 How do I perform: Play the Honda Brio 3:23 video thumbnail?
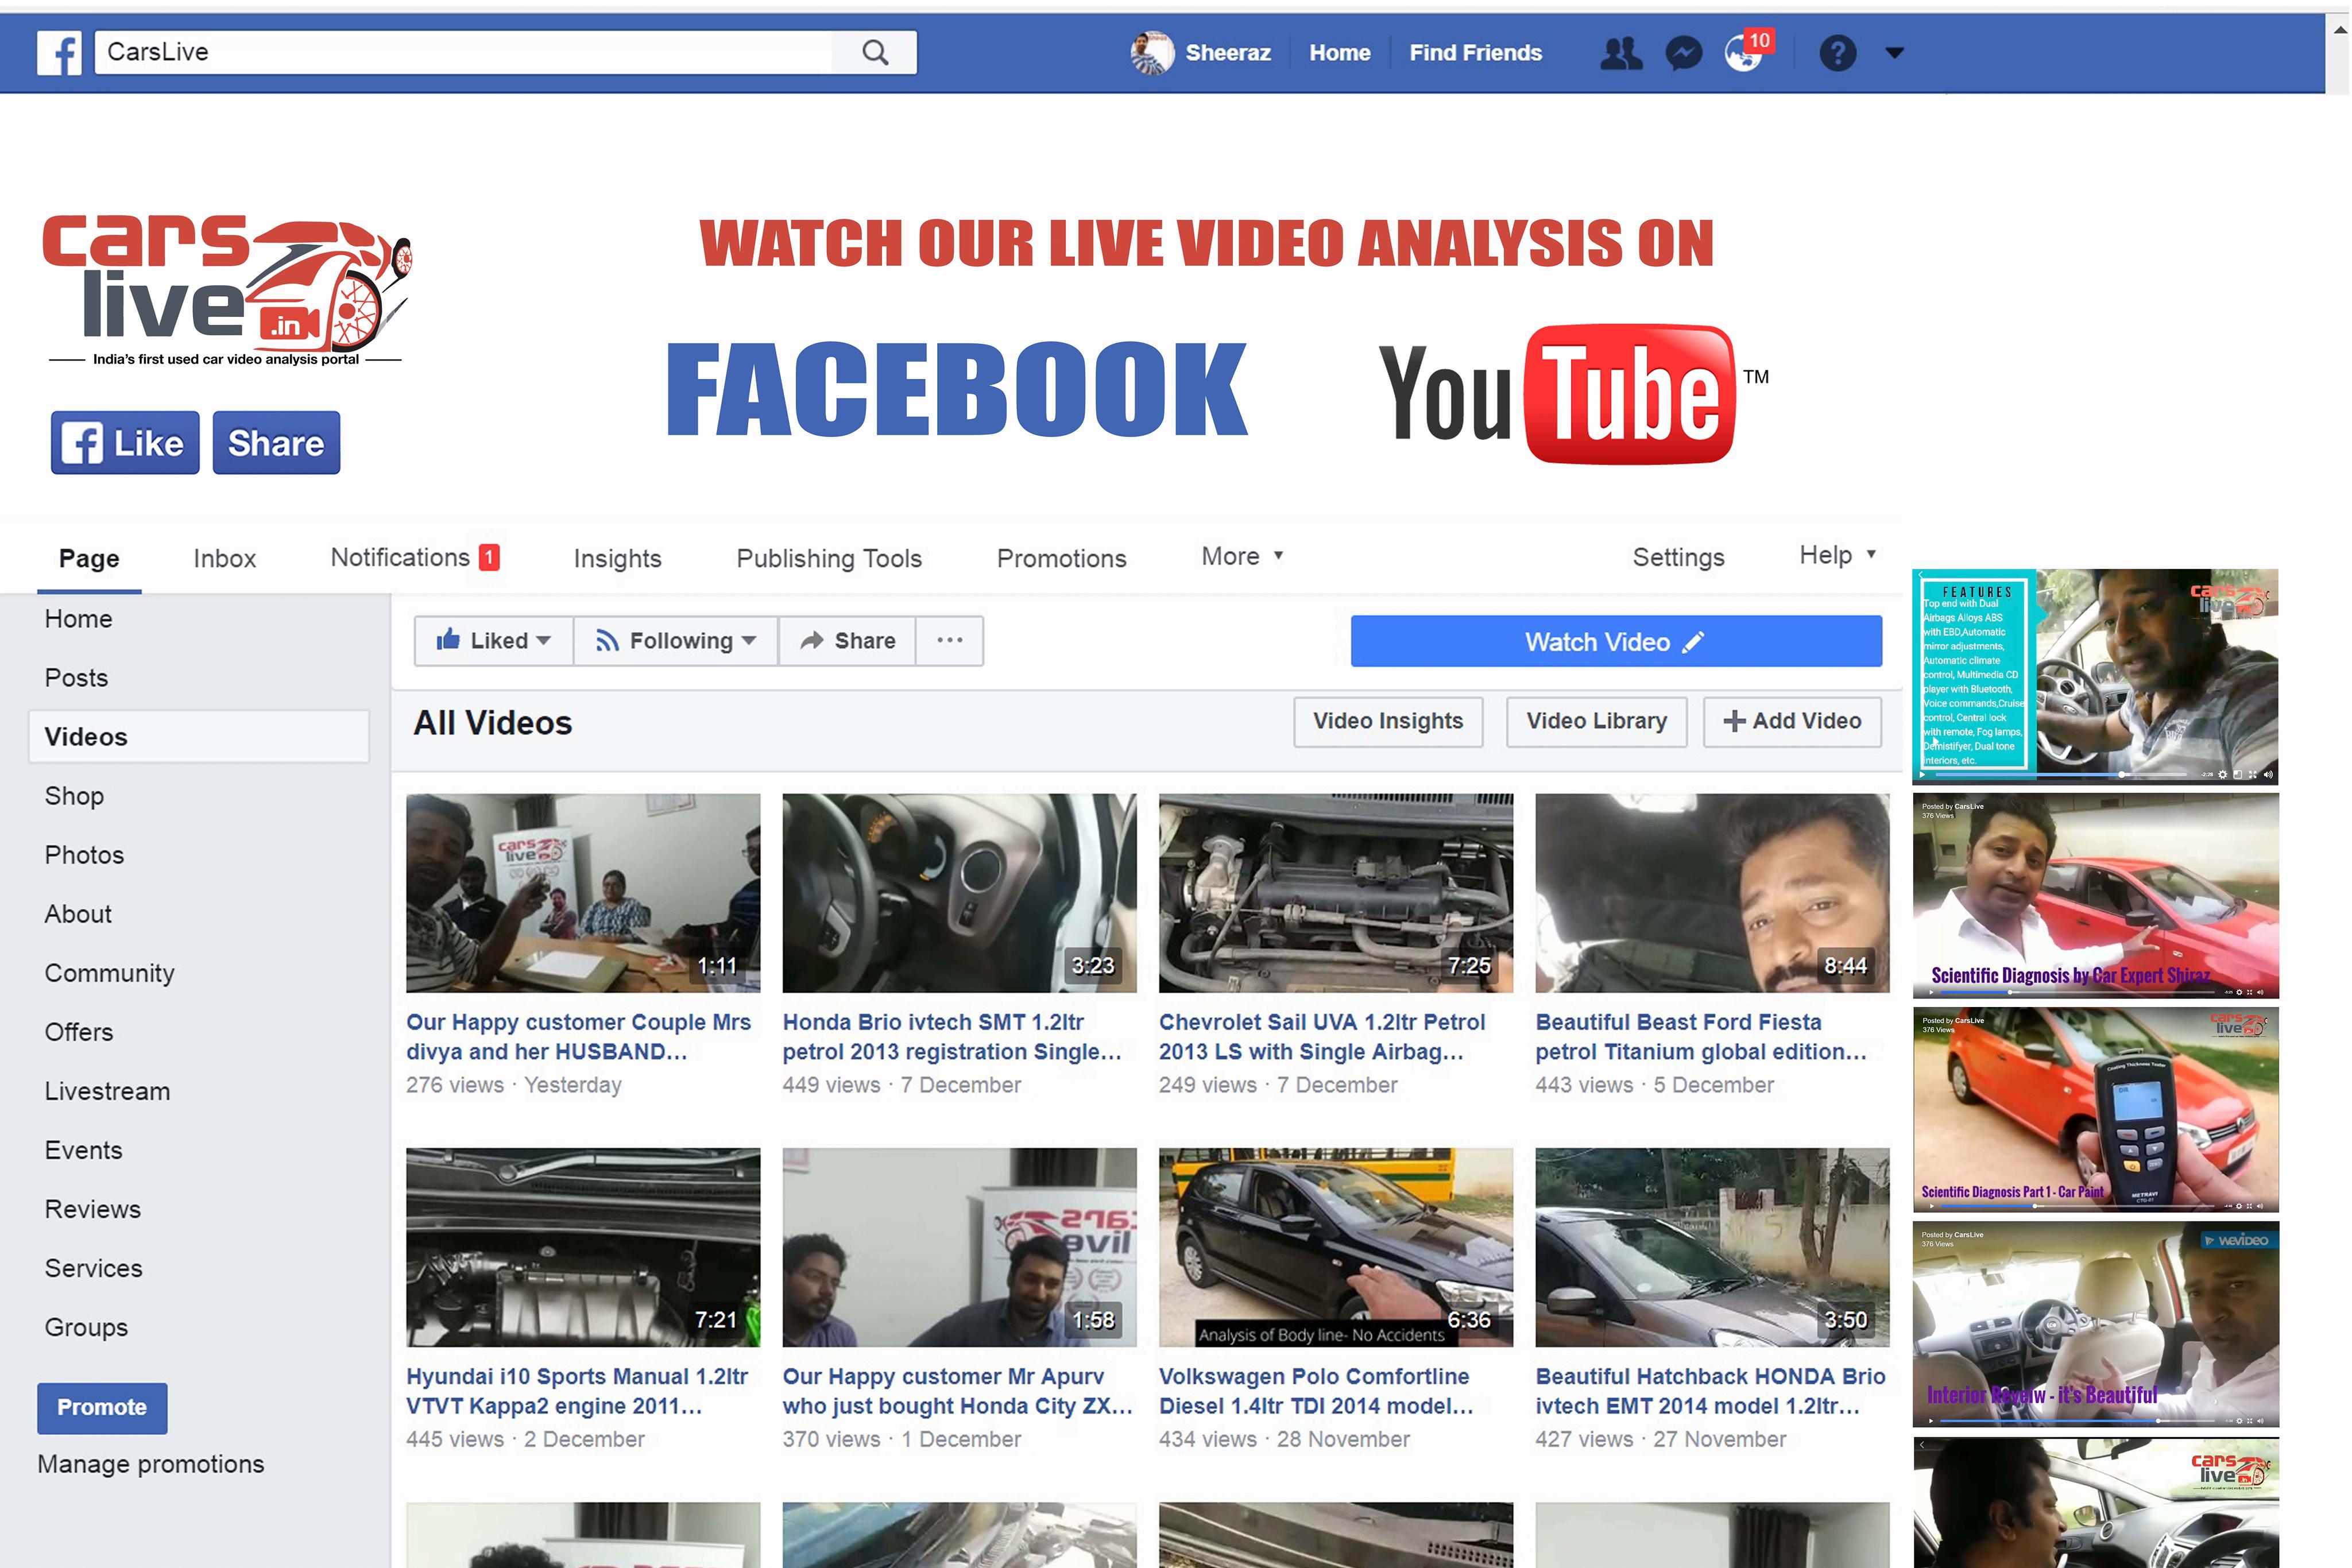point(959,893)
